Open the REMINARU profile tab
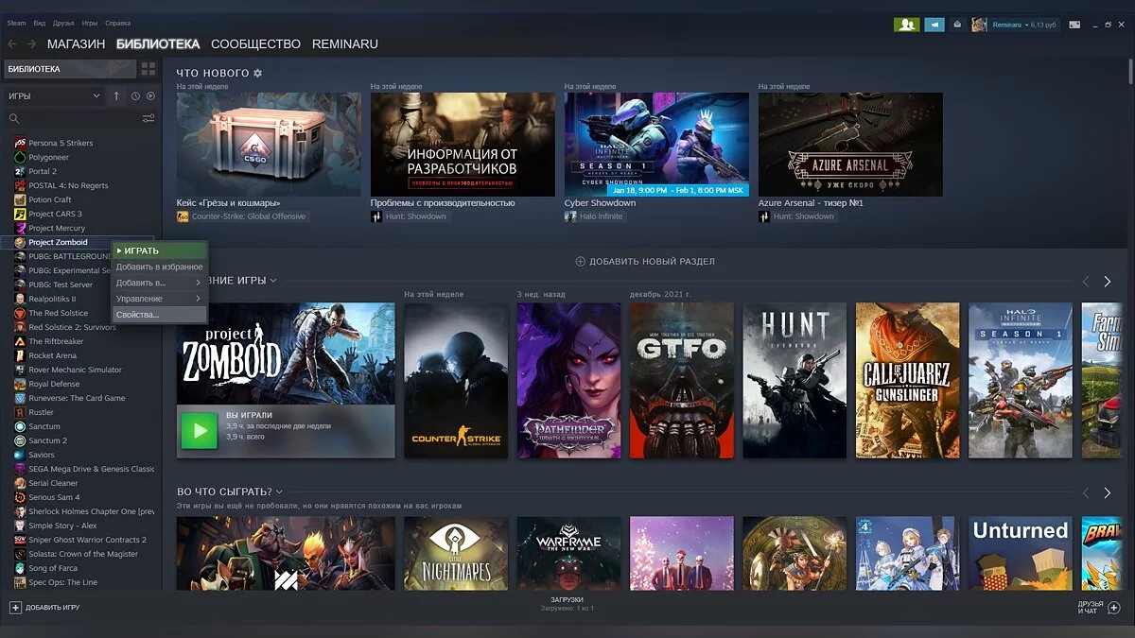 coord(345,43)
